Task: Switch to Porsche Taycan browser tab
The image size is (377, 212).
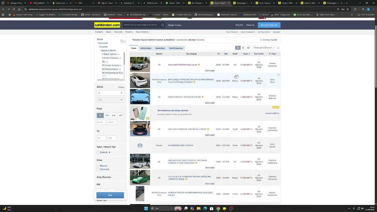Action: (x=220, y=3)
